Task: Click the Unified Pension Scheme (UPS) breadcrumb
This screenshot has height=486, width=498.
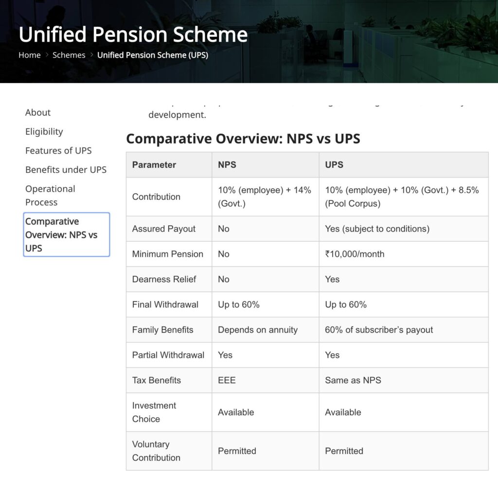Action: click(152, 55)
